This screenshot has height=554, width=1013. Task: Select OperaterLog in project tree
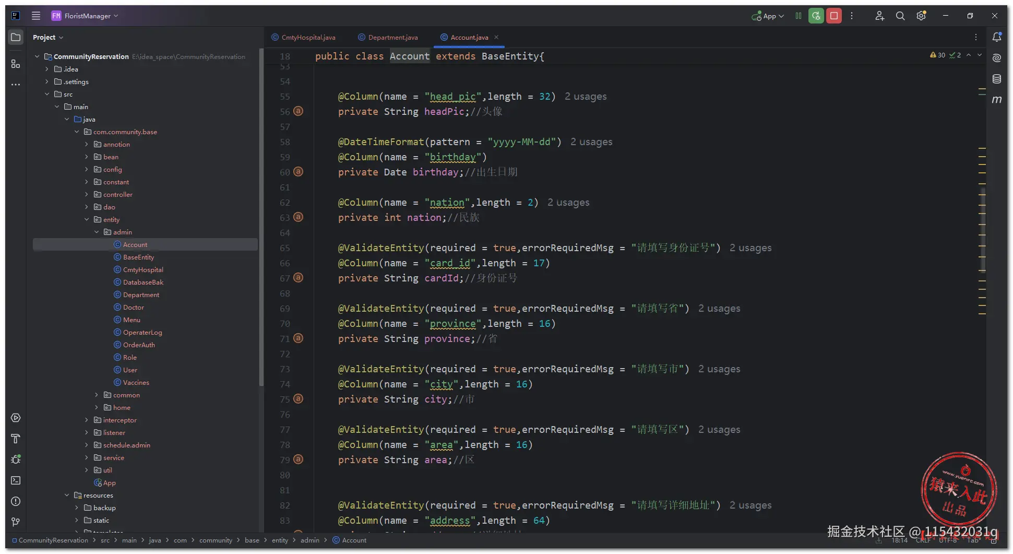[142, 332]
